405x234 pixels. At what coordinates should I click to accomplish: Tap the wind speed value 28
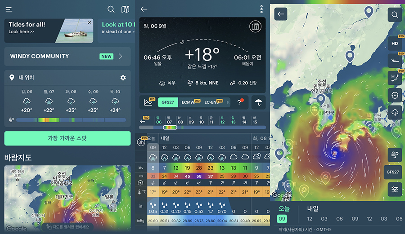[199, 168]
